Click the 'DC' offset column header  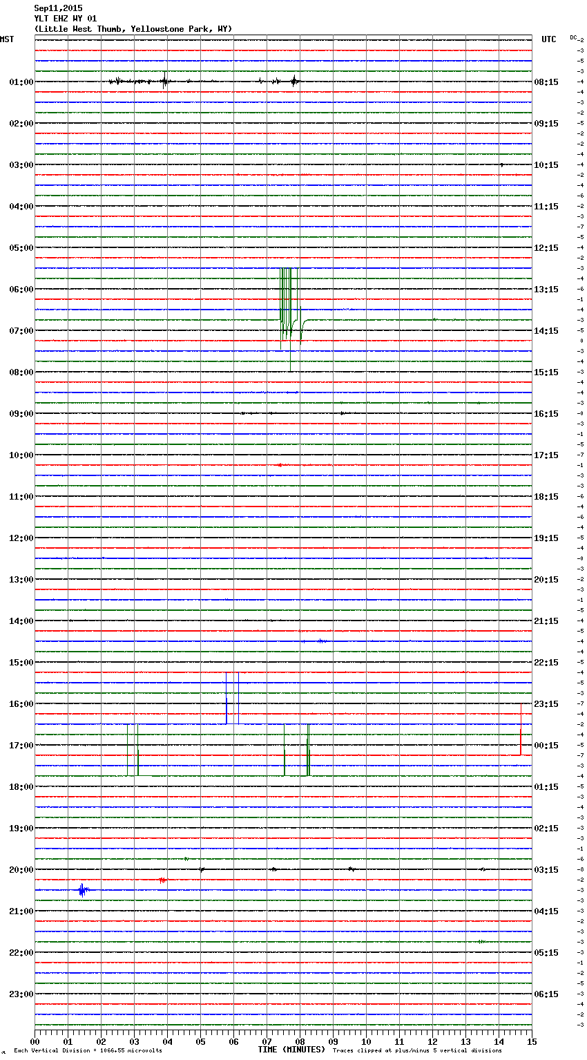[573, 37]
